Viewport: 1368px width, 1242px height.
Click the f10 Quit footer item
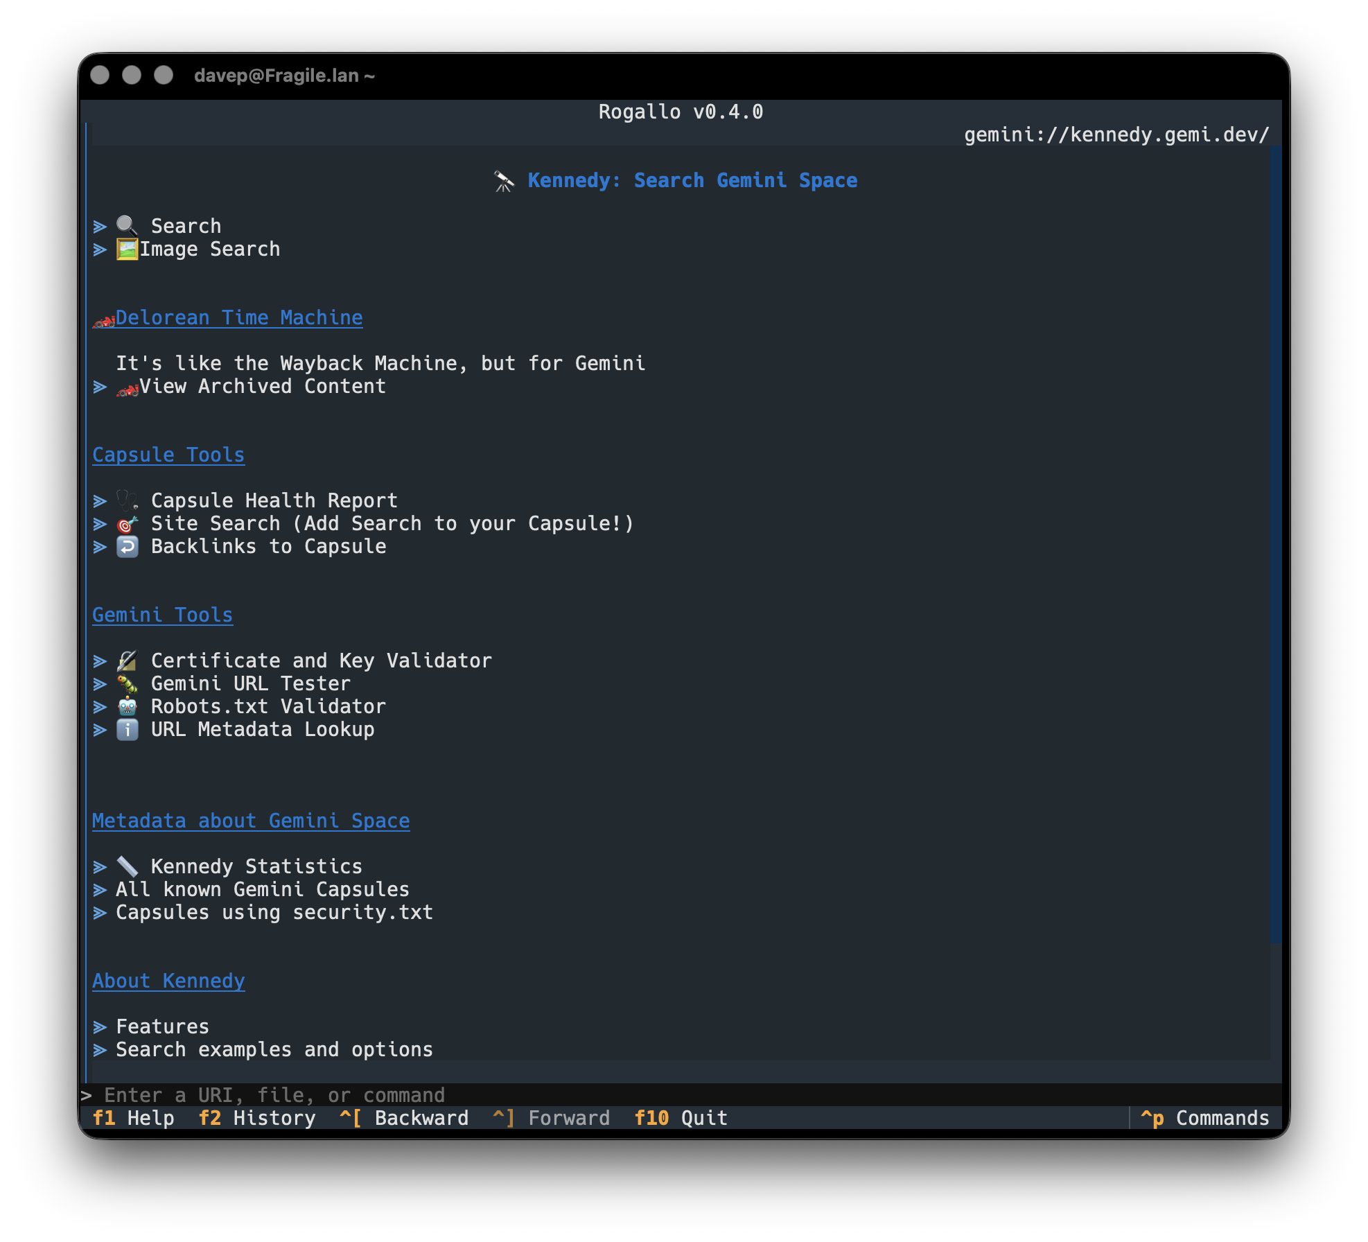coord(681,1118)
